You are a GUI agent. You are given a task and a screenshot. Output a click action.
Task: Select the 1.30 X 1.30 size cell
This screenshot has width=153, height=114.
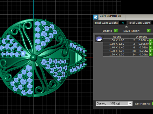117,55
